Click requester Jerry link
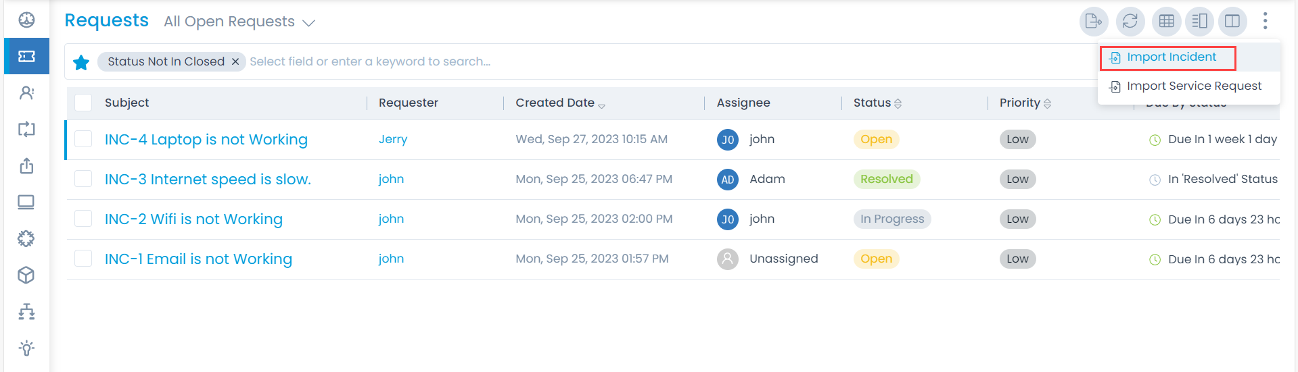 coord(393,139)
